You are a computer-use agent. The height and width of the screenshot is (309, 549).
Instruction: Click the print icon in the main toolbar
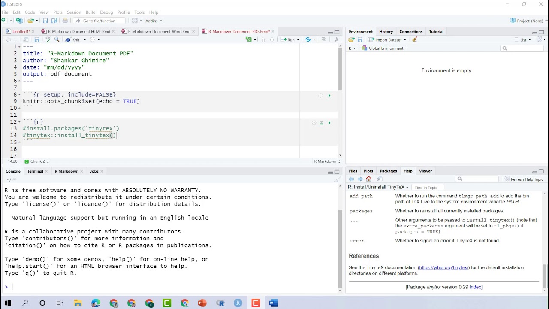65,21
